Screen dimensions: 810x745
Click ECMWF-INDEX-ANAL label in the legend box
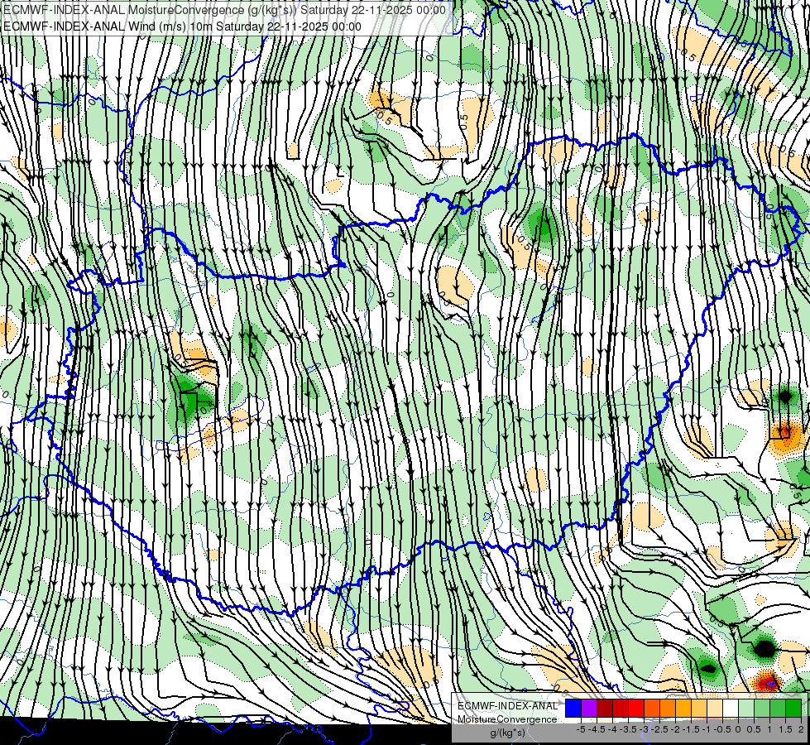(508, 706)
